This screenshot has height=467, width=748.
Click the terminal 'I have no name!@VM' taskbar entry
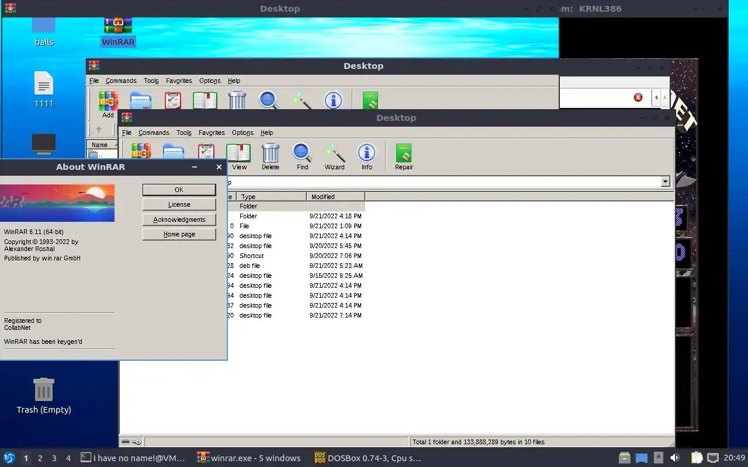[x=133, y=458]
